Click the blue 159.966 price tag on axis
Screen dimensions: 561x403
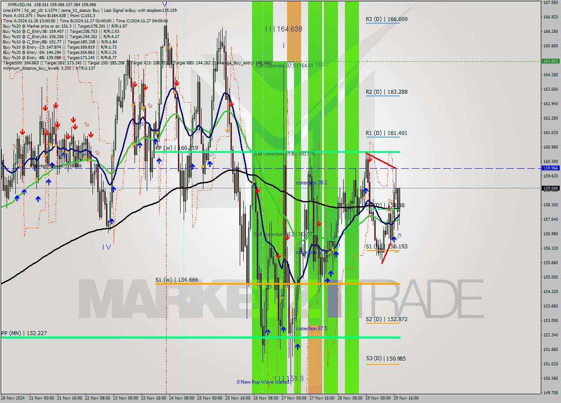click(x=550, y=168)
